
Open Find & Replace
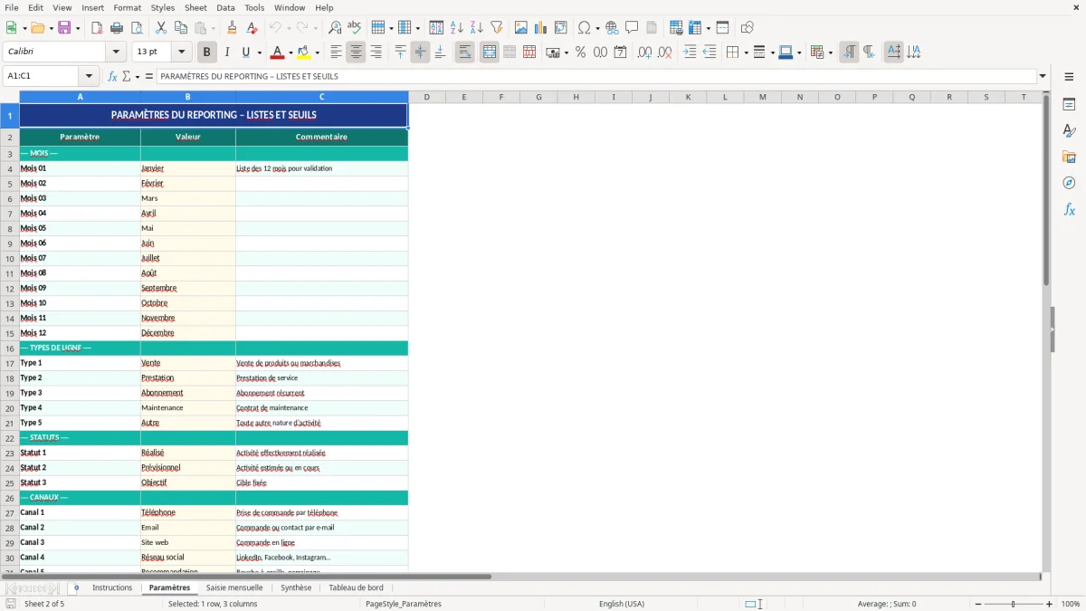pos(335,28)
